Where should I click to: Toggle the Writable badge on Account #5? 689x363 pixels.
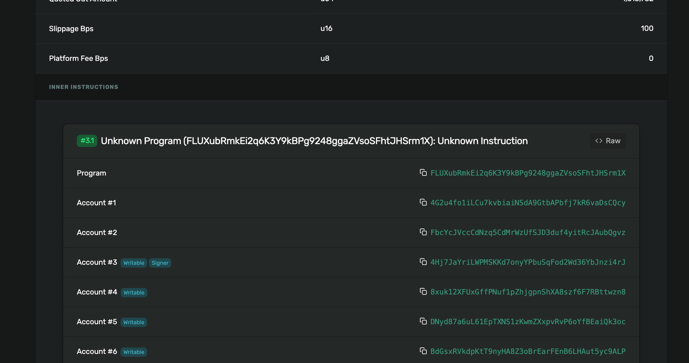[x=134, y=322]
